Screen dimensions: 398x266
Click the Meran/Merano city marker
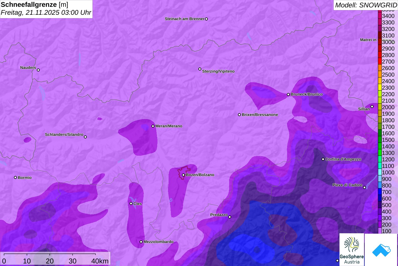(x=153, y=126)
